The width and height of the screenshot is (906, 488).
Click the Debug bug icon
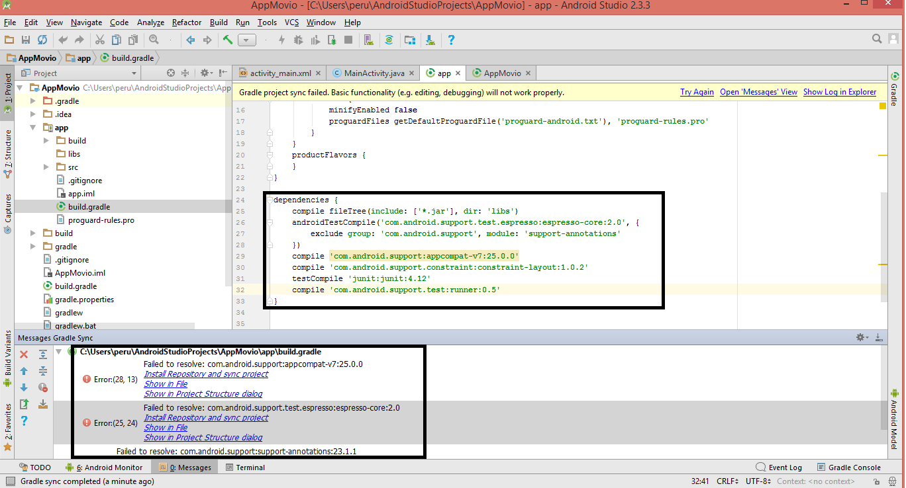[x=298, y=40]
